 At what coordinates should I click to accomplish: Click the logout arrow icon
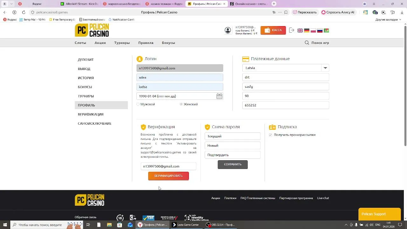click(x=292, y=30)
